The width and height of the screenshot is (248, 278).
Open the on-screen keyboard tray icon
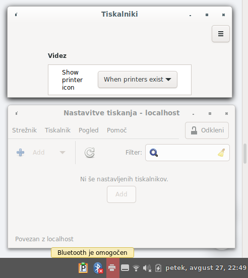coord(125,268)
